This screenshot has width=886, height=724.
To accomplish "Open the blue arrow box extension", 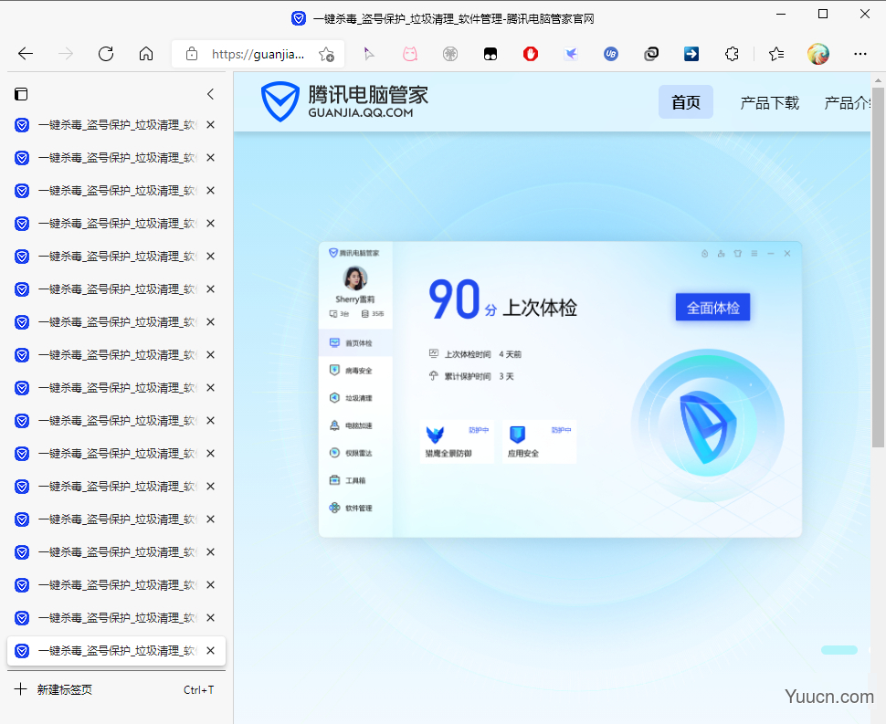I will (x=691, y=54).
